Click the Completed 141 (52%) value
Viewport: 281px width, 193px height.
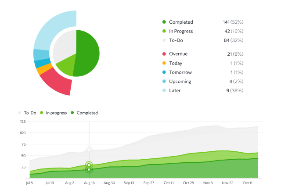pyautogui.click(x=233, y=22)
